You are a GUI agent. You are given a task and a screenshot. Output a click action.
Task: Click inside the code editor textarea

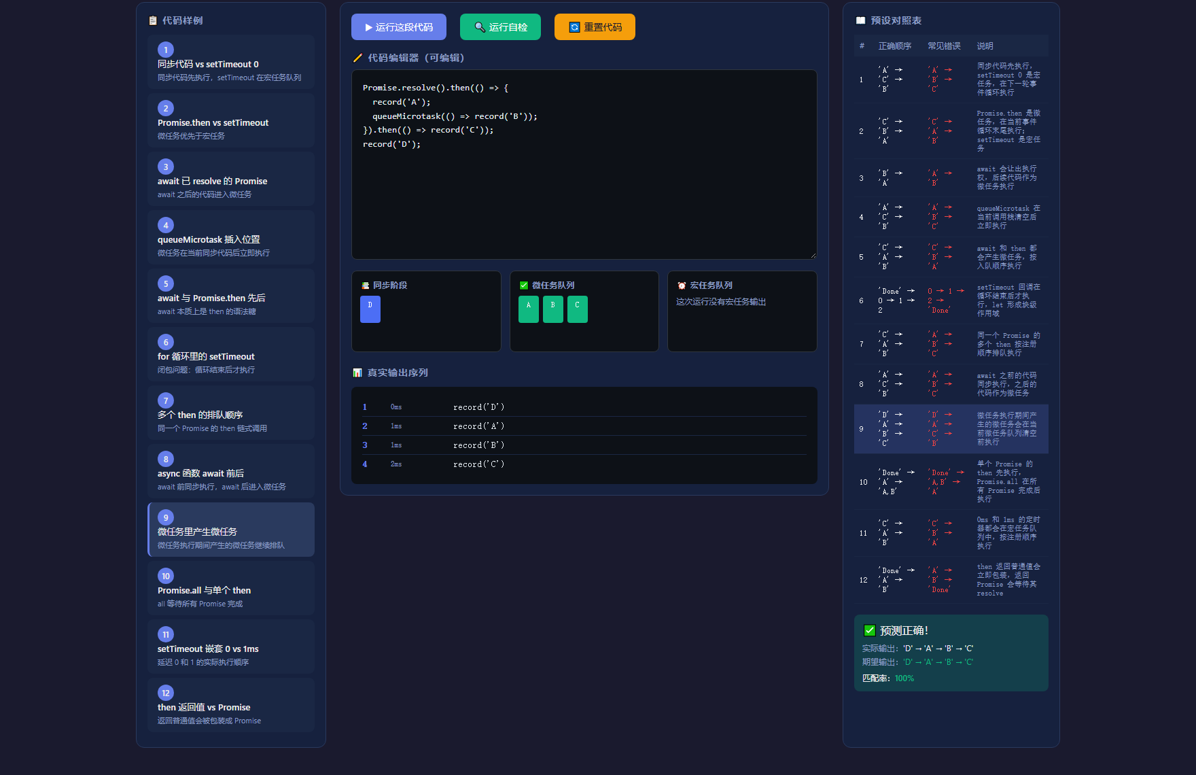click(584, 165)
